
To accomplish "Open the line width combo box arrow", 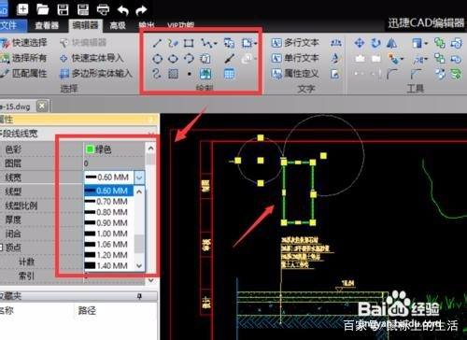I will click(x=139, y=177).
